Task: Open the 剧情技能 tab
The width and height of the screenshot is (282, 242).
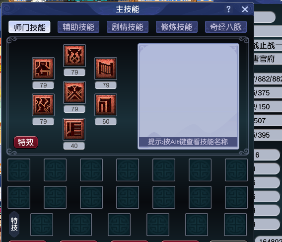Action: pos(128,27)
